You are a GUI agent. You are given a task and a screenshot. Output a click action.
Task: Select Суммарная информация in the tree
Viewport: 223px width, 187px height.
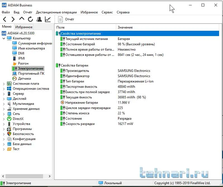[x=35, y=43]
